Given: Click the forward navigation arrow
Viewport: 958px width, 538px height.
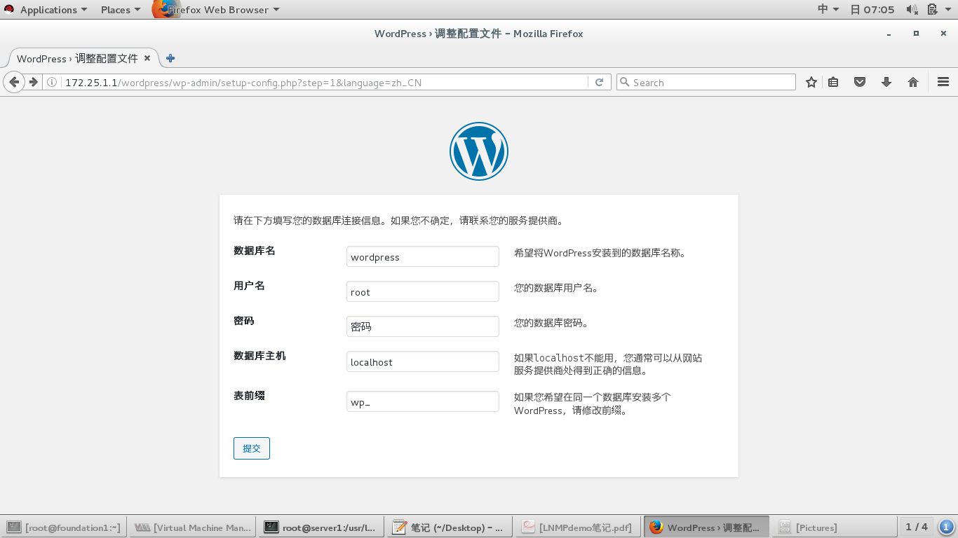Looking at the screenshot, I should [x=33, y=82].
